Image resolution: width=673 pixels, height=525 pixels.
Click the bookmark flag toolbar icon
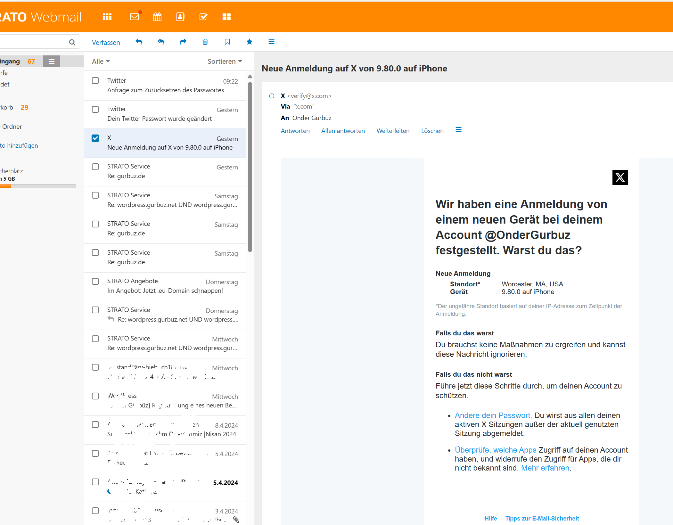[x=227, y=42]
